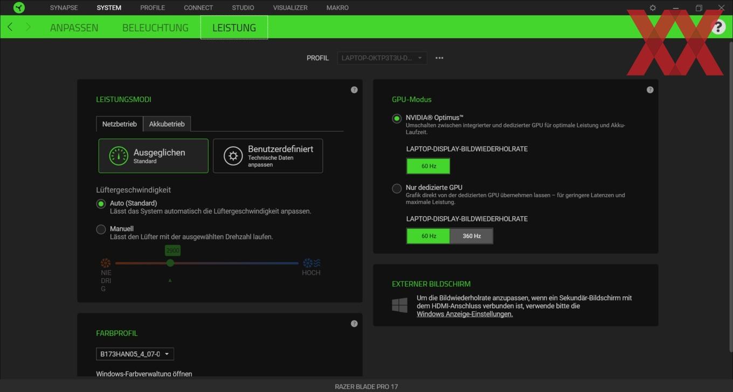733x392 pixels.
Task: Open the SYSTEM menu
Action: pyautogui.click(x=109, y=8)
